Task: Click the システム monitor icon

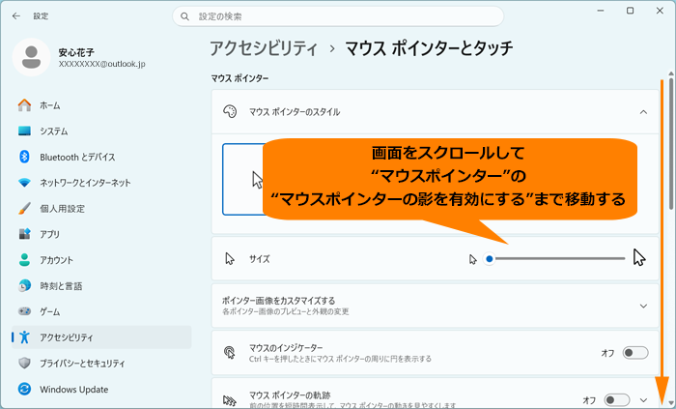Action: pos(24,131)
